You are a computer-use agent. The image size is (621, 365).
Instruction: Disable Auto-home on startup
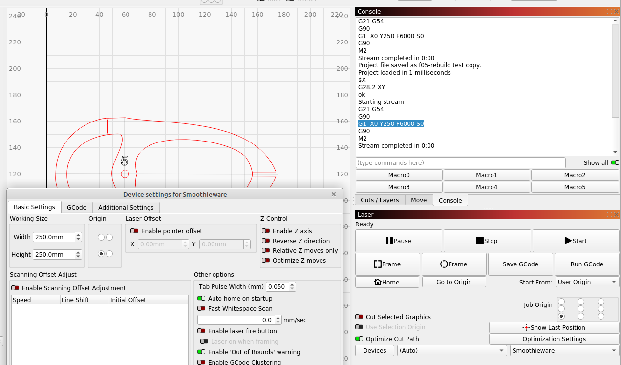pos(201,299)
